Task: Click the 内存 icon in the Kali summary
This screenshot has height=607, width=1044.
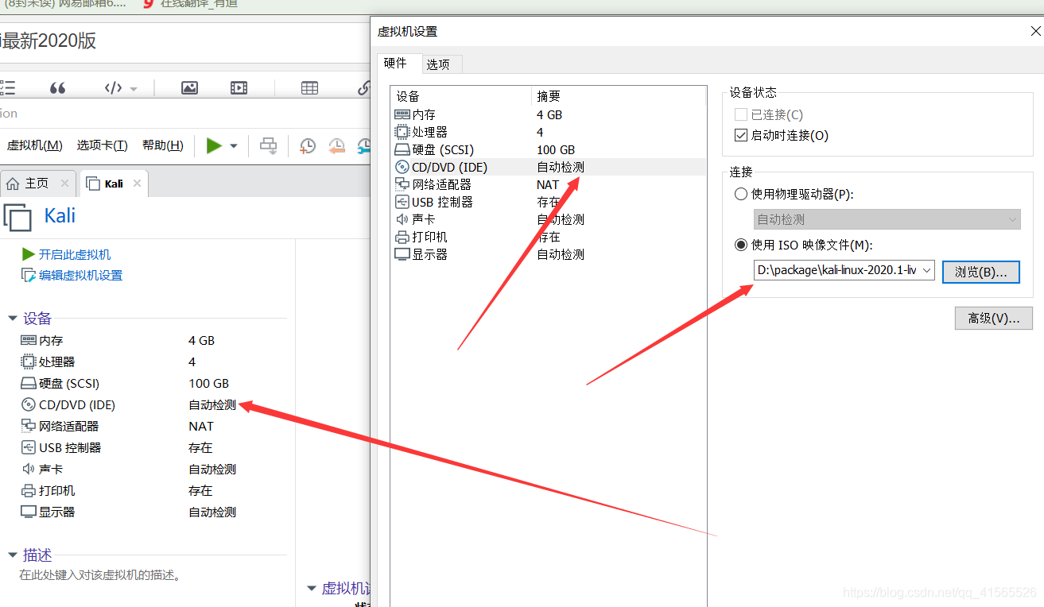Action: [x=29, y=340]
